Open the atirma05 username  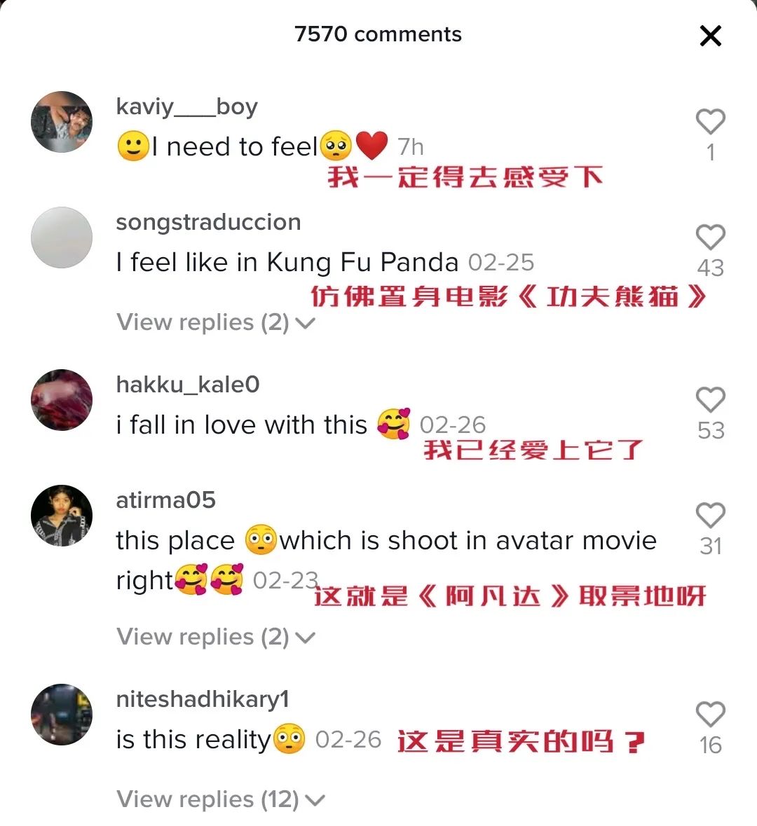point(165,500)
